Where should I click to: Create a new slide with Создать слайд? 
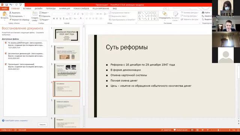tap(35, 16)
